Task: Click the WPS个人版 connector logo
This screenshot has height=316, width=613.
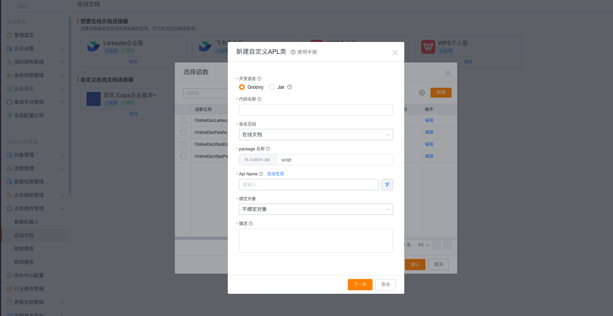Action: point(428,47)
